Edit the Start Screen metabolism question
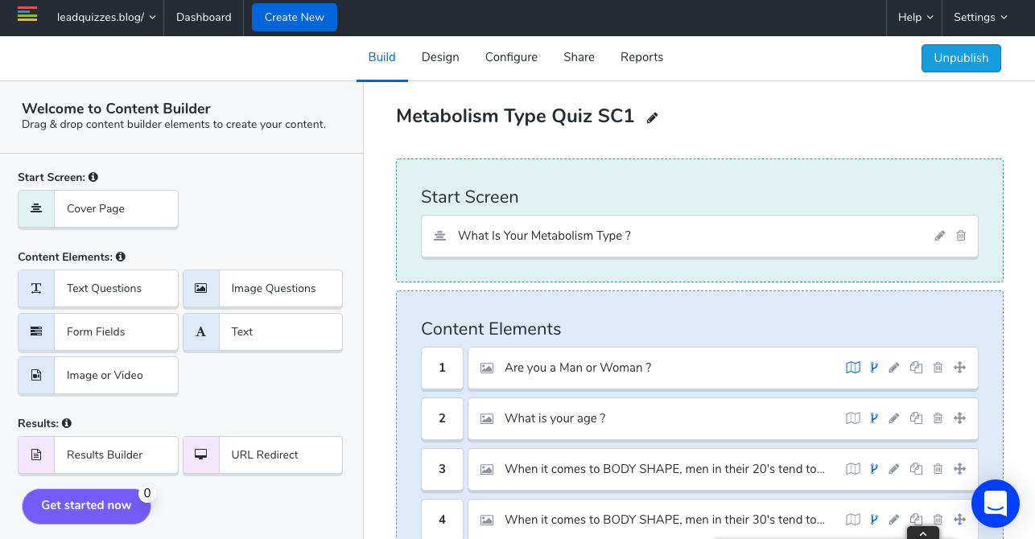This screenshot has width=1035, height=539. point(939,235)
